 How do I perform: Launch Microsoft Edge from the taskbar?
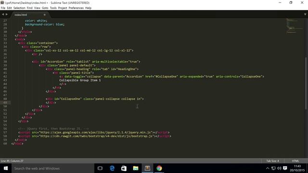[112, 168]
